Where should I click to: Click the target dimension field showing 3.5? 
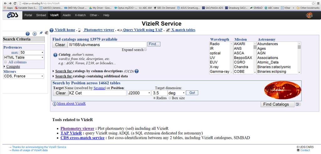pos(159,93)
